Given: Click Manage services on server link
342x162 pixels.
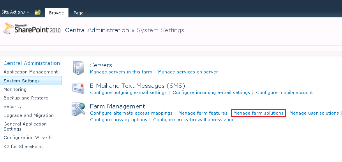Looking at the screenshot, I should coord(188,72).
